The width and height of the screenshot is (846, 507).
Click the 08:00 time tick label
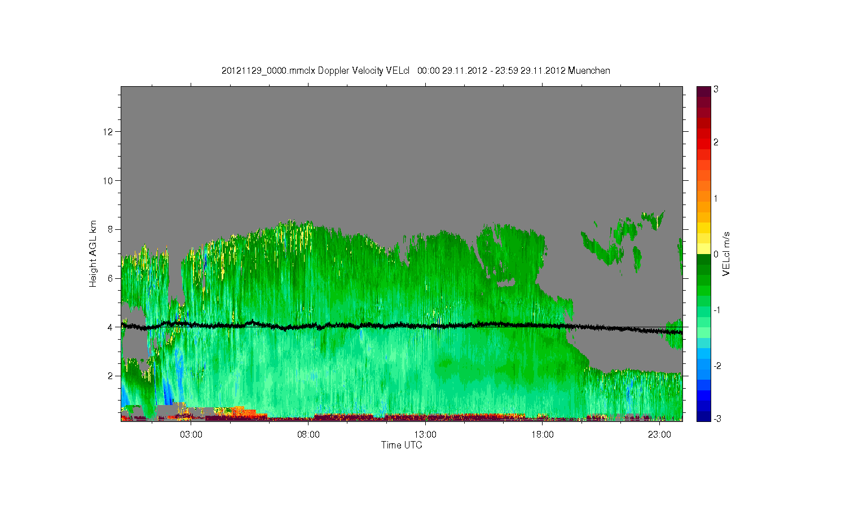click(x=309, y=434)
